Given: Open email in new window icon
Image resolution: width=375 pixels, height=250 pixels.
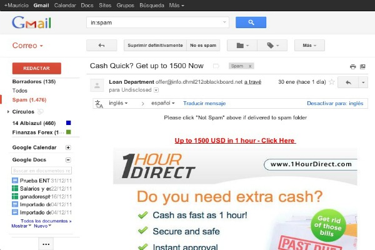Looking at the screenshot, I should click(x=363, y=66).
